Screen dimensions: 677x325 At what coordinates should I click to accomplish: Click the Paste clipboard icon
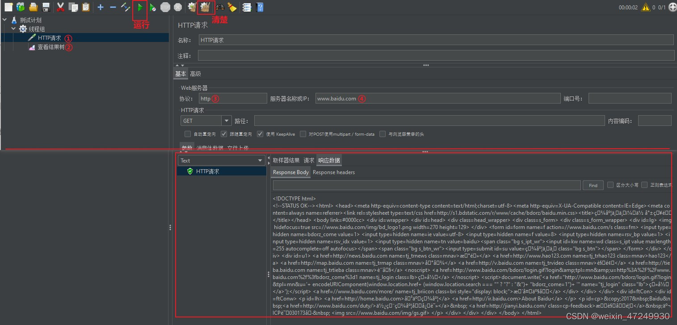point(85,7)
